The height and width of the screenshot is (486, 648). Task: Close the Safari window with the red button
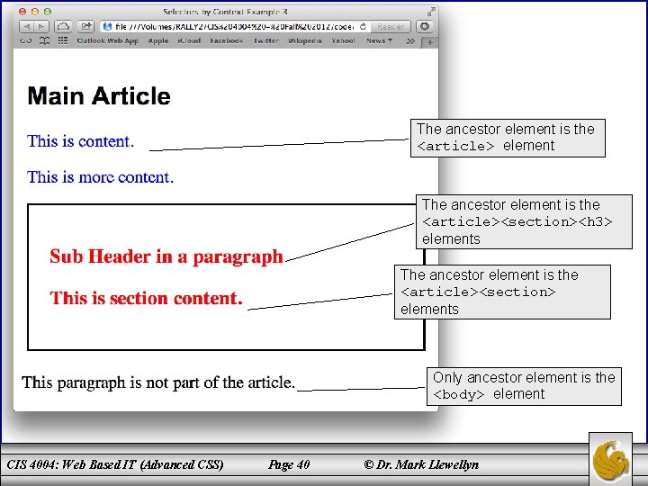pos(22,12)
